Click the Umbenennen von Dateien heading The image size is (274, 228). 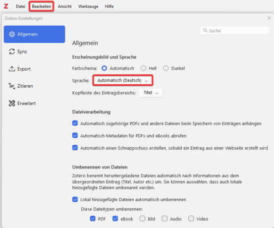[x=100, y=167]
